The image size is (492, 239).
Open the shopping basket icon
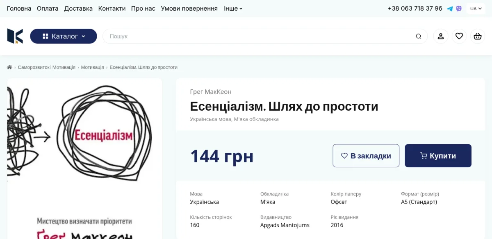477,36
